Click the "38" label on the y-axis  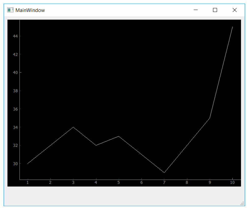pos(15,91)
